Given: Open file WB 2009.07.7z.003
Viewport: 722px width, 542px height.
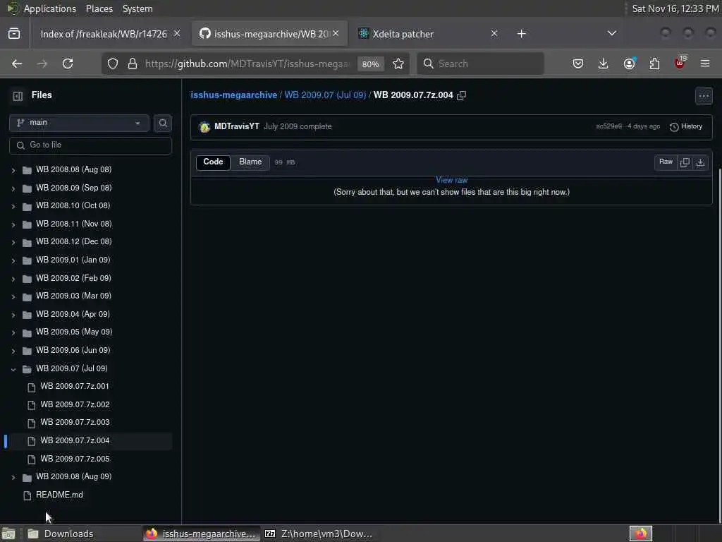Looking at the screenshot, I should [x=75, y=422].
